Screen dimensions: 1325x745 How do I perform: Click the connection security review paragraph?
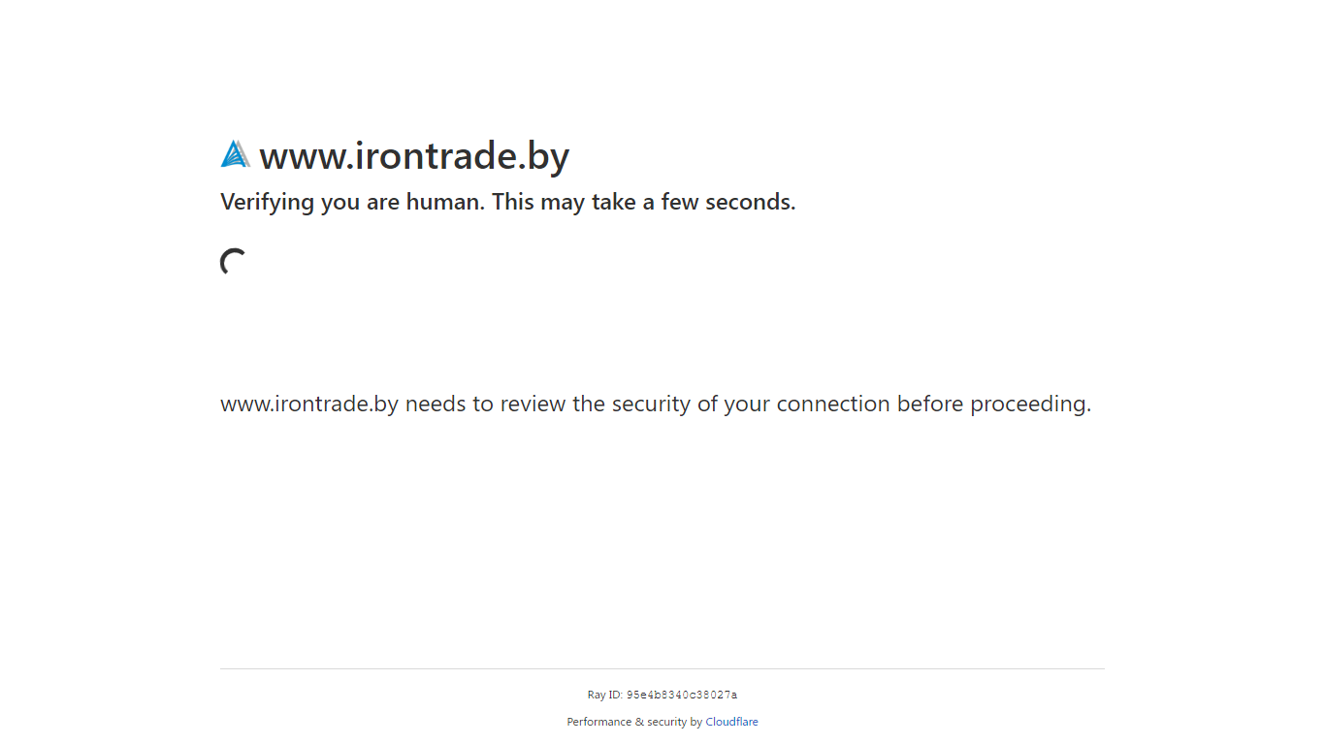[656, 405]
